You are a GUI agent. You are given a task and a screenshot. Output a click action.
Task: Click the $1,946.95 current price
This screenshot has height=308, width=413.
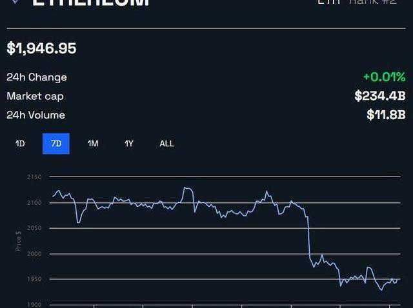tap(41, 48)
